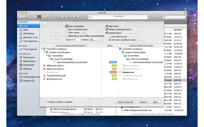The height and width of the screenshot is (127, 204).
Task: Click Cancel to dismiss sync sheet
Action: pos(143,102)
